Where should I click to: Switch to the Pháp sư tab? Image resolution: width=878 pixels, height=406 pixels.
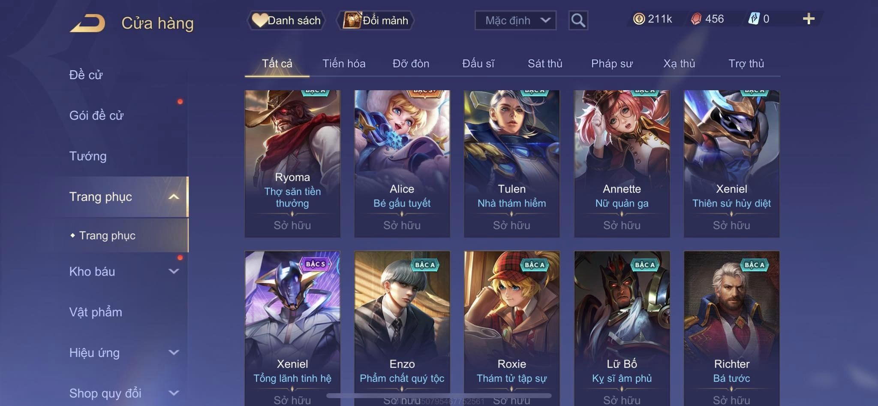pyautogui.click(x=612, y=64)
